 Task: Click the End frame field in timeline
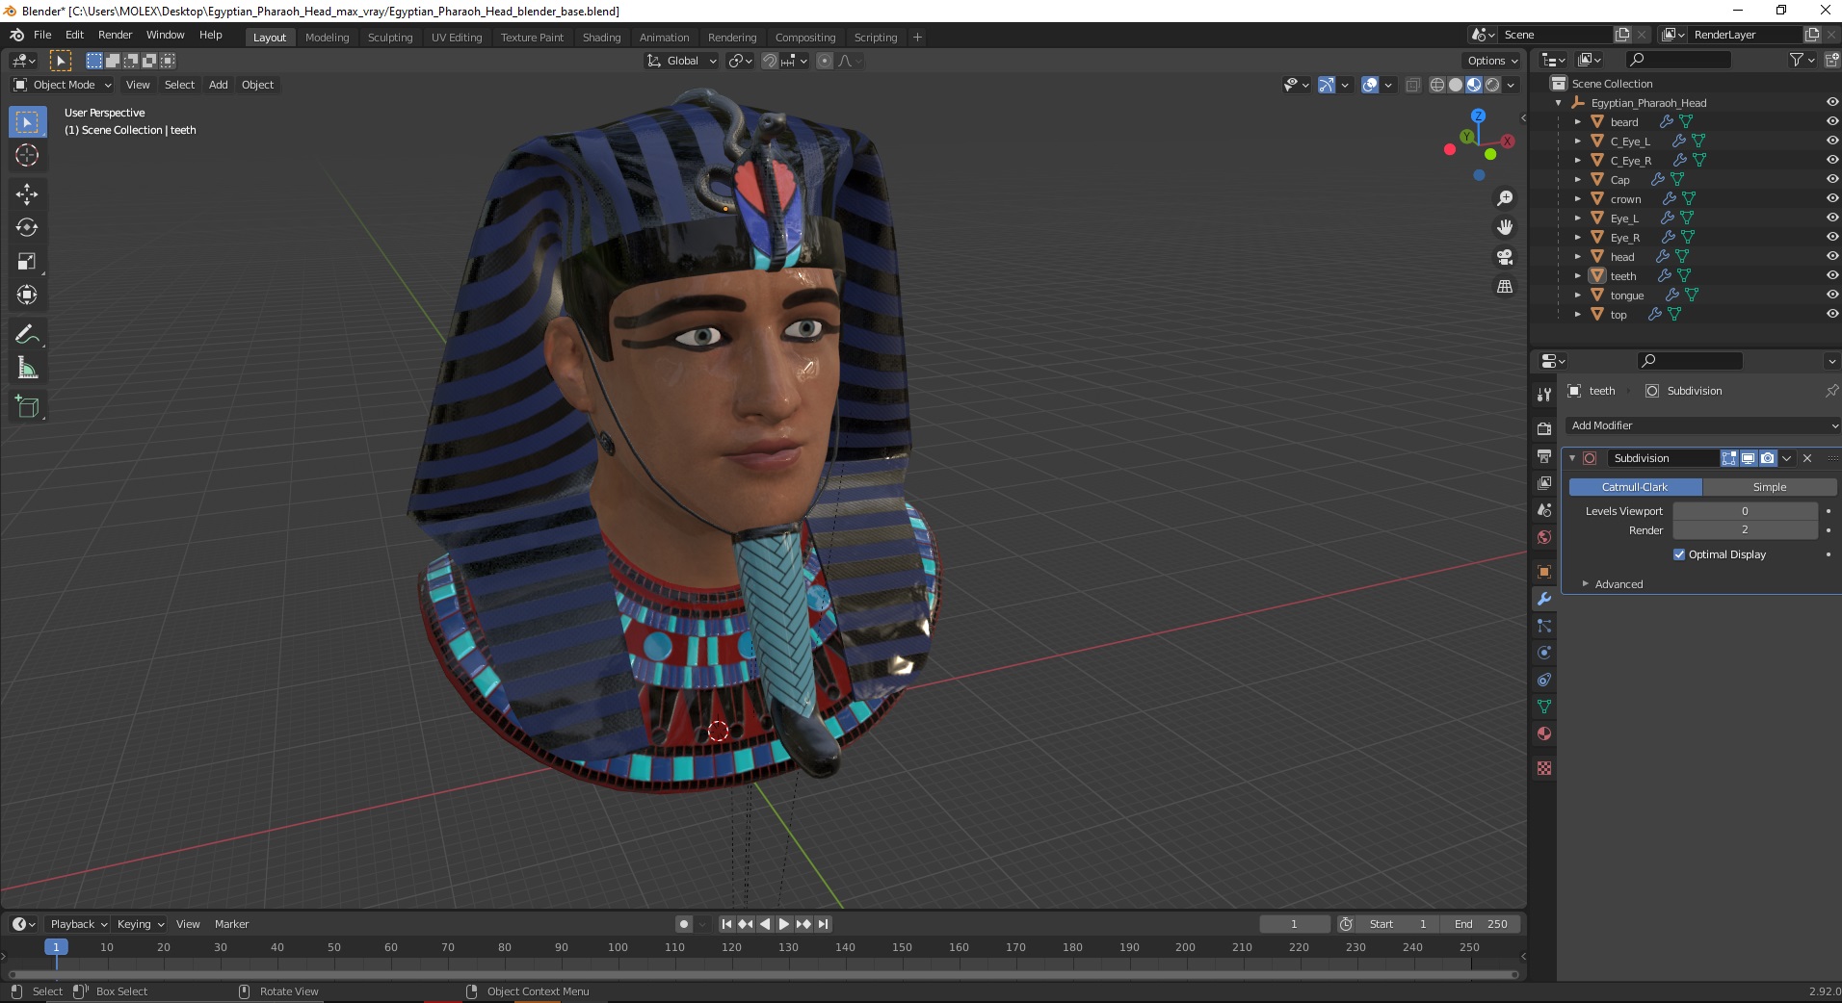pos(1481,924)
